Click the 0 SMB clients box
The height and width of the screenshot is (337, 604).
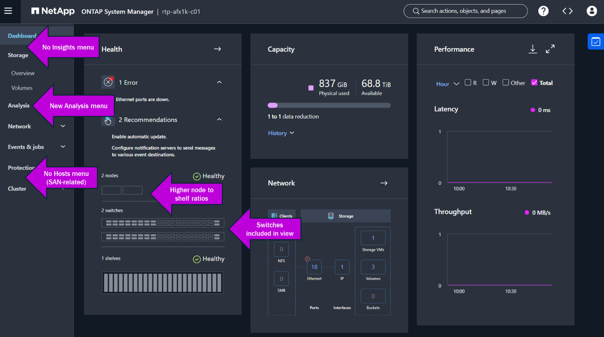(x=281, y=279)
